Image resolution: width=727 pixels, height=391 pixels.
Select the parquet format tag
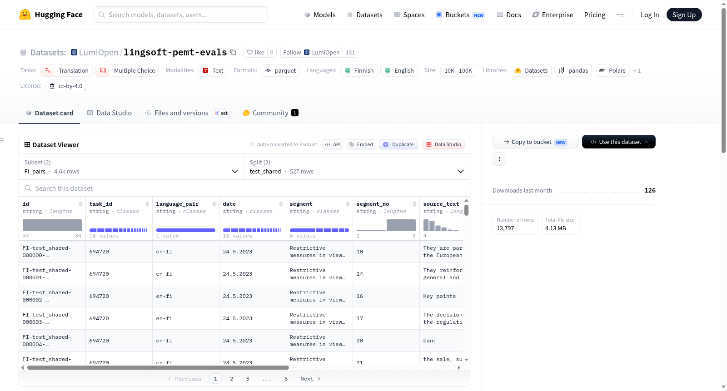280,70
